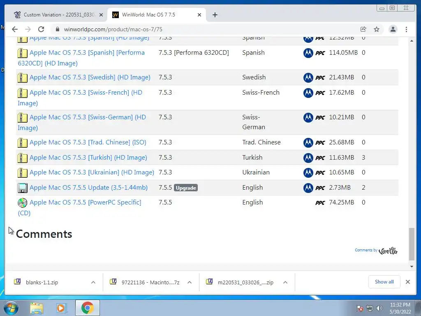Click the 114.05MB size cell
This screenshot has height=316, width=421.
click(343, 53)
